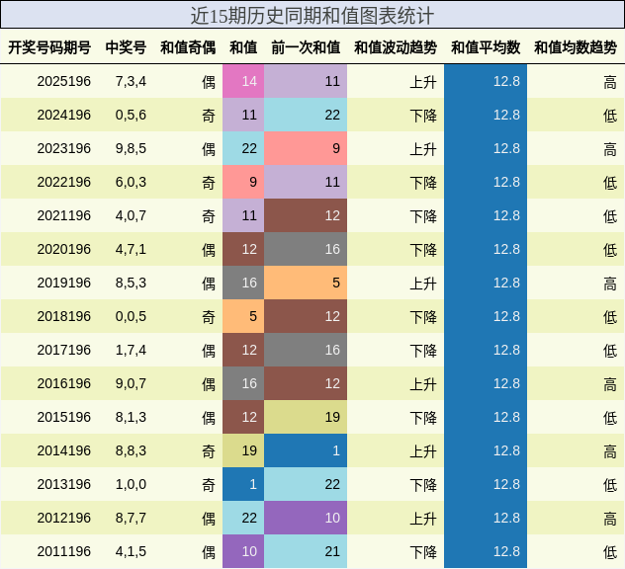Select winning numbers 9,8,5

(131, 148)
